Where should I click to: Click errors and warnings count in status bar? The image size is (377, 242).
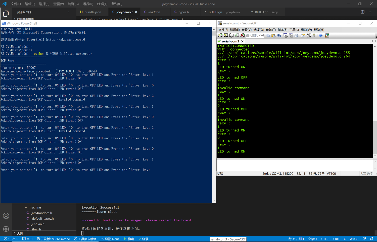click(x=11, y=239)
